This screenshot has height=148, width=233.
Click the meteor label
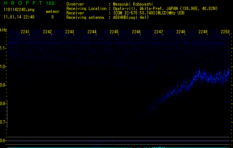pos(53,11)
